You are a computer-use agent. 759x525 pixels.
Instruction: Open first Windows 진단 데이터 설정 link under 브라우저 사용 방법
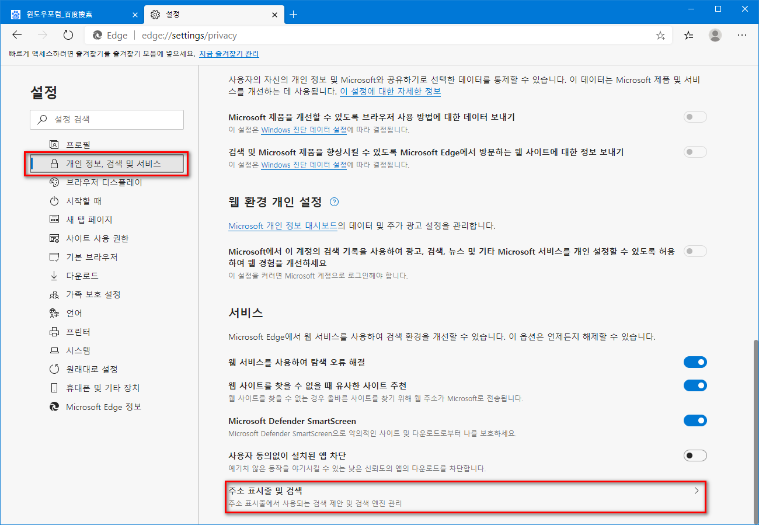click(x=304, y=130)
